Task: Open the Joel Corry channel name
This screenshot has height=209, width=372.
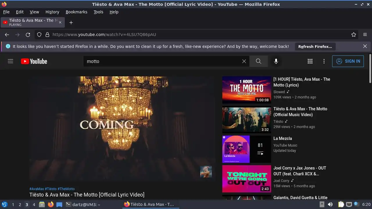Action: [281, 181]
